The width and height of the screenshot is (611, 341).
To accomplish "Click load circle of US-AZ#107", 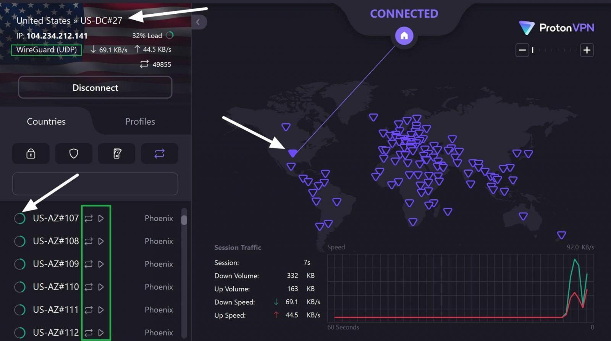I will [x=20, y=218].
